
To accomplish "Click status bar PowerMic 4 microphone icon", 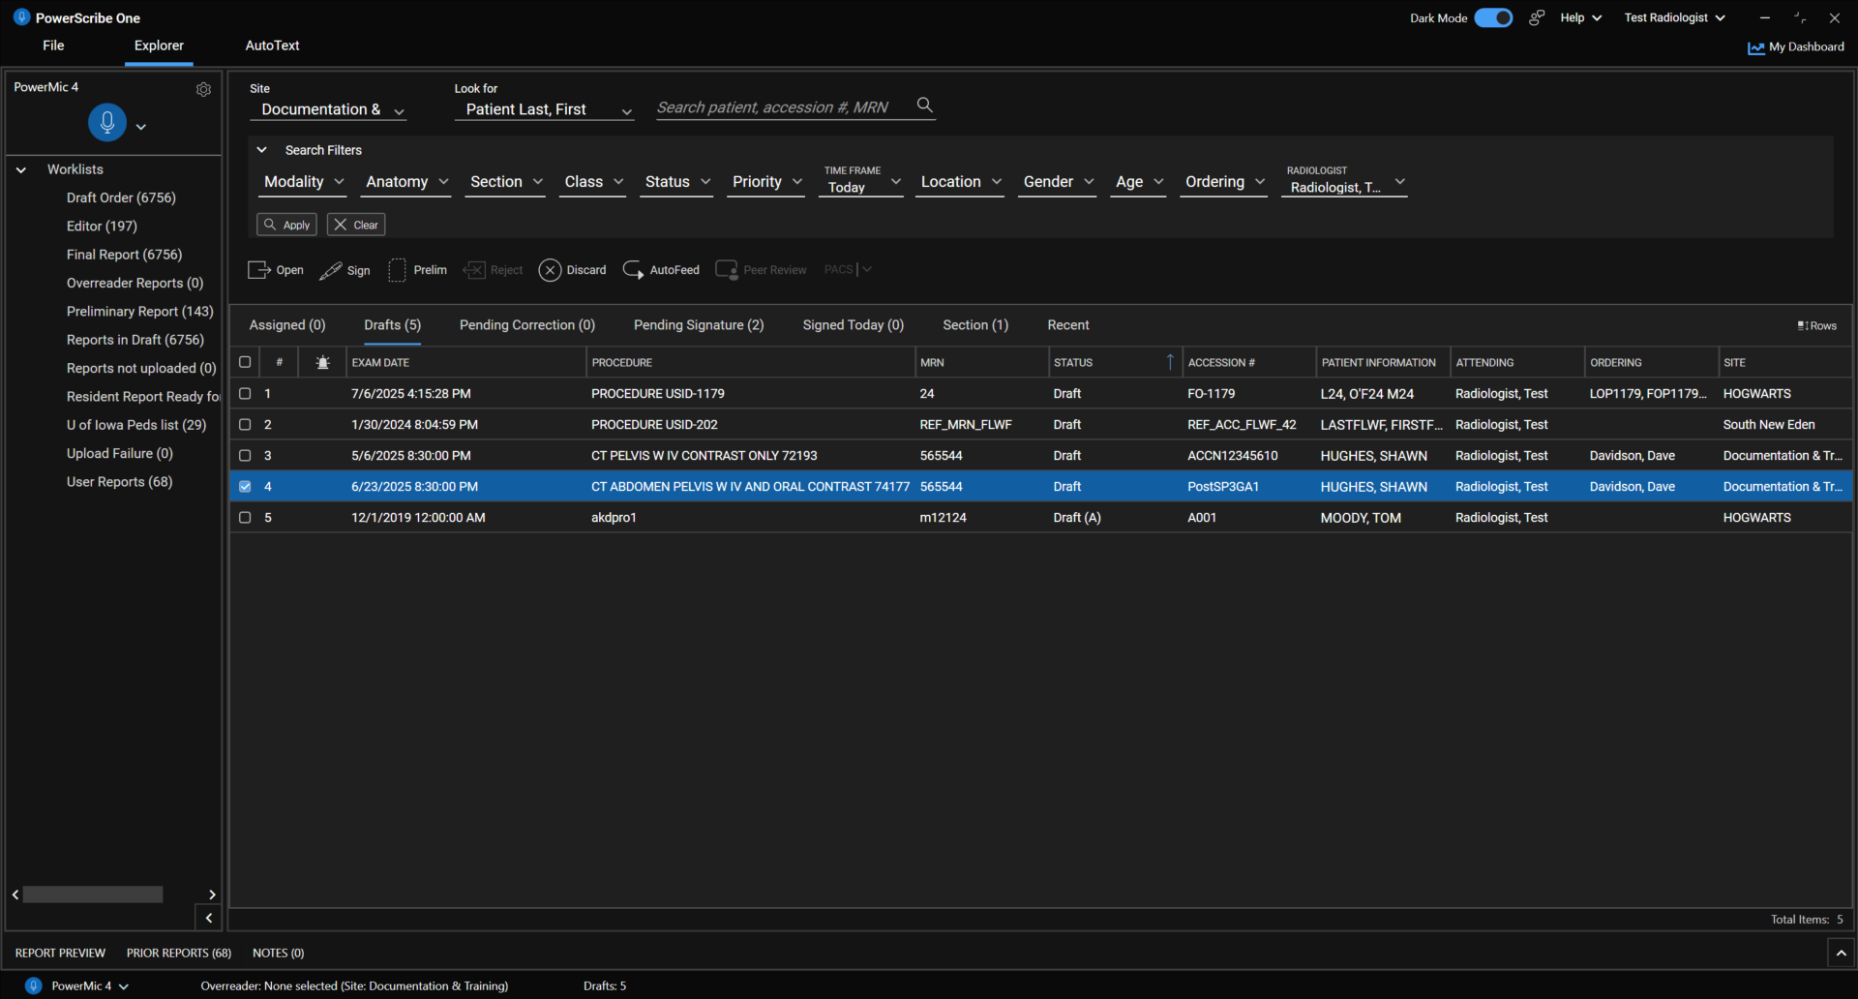I will point(34,985).
